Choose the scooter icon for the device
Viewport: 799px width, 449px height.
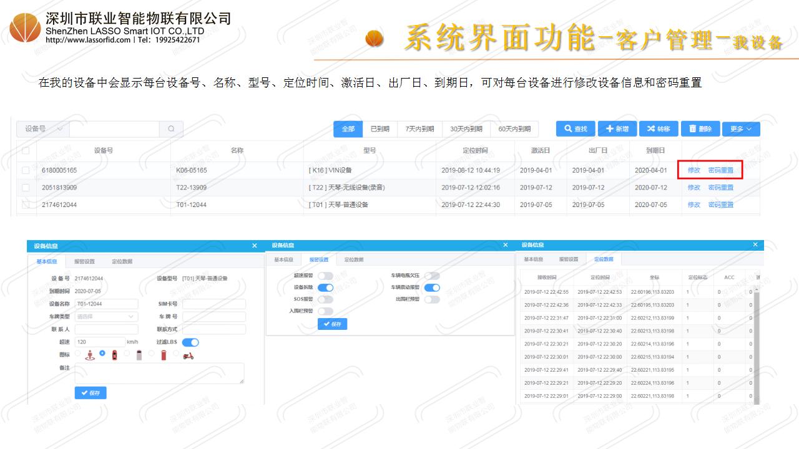(x=188, y=355)
